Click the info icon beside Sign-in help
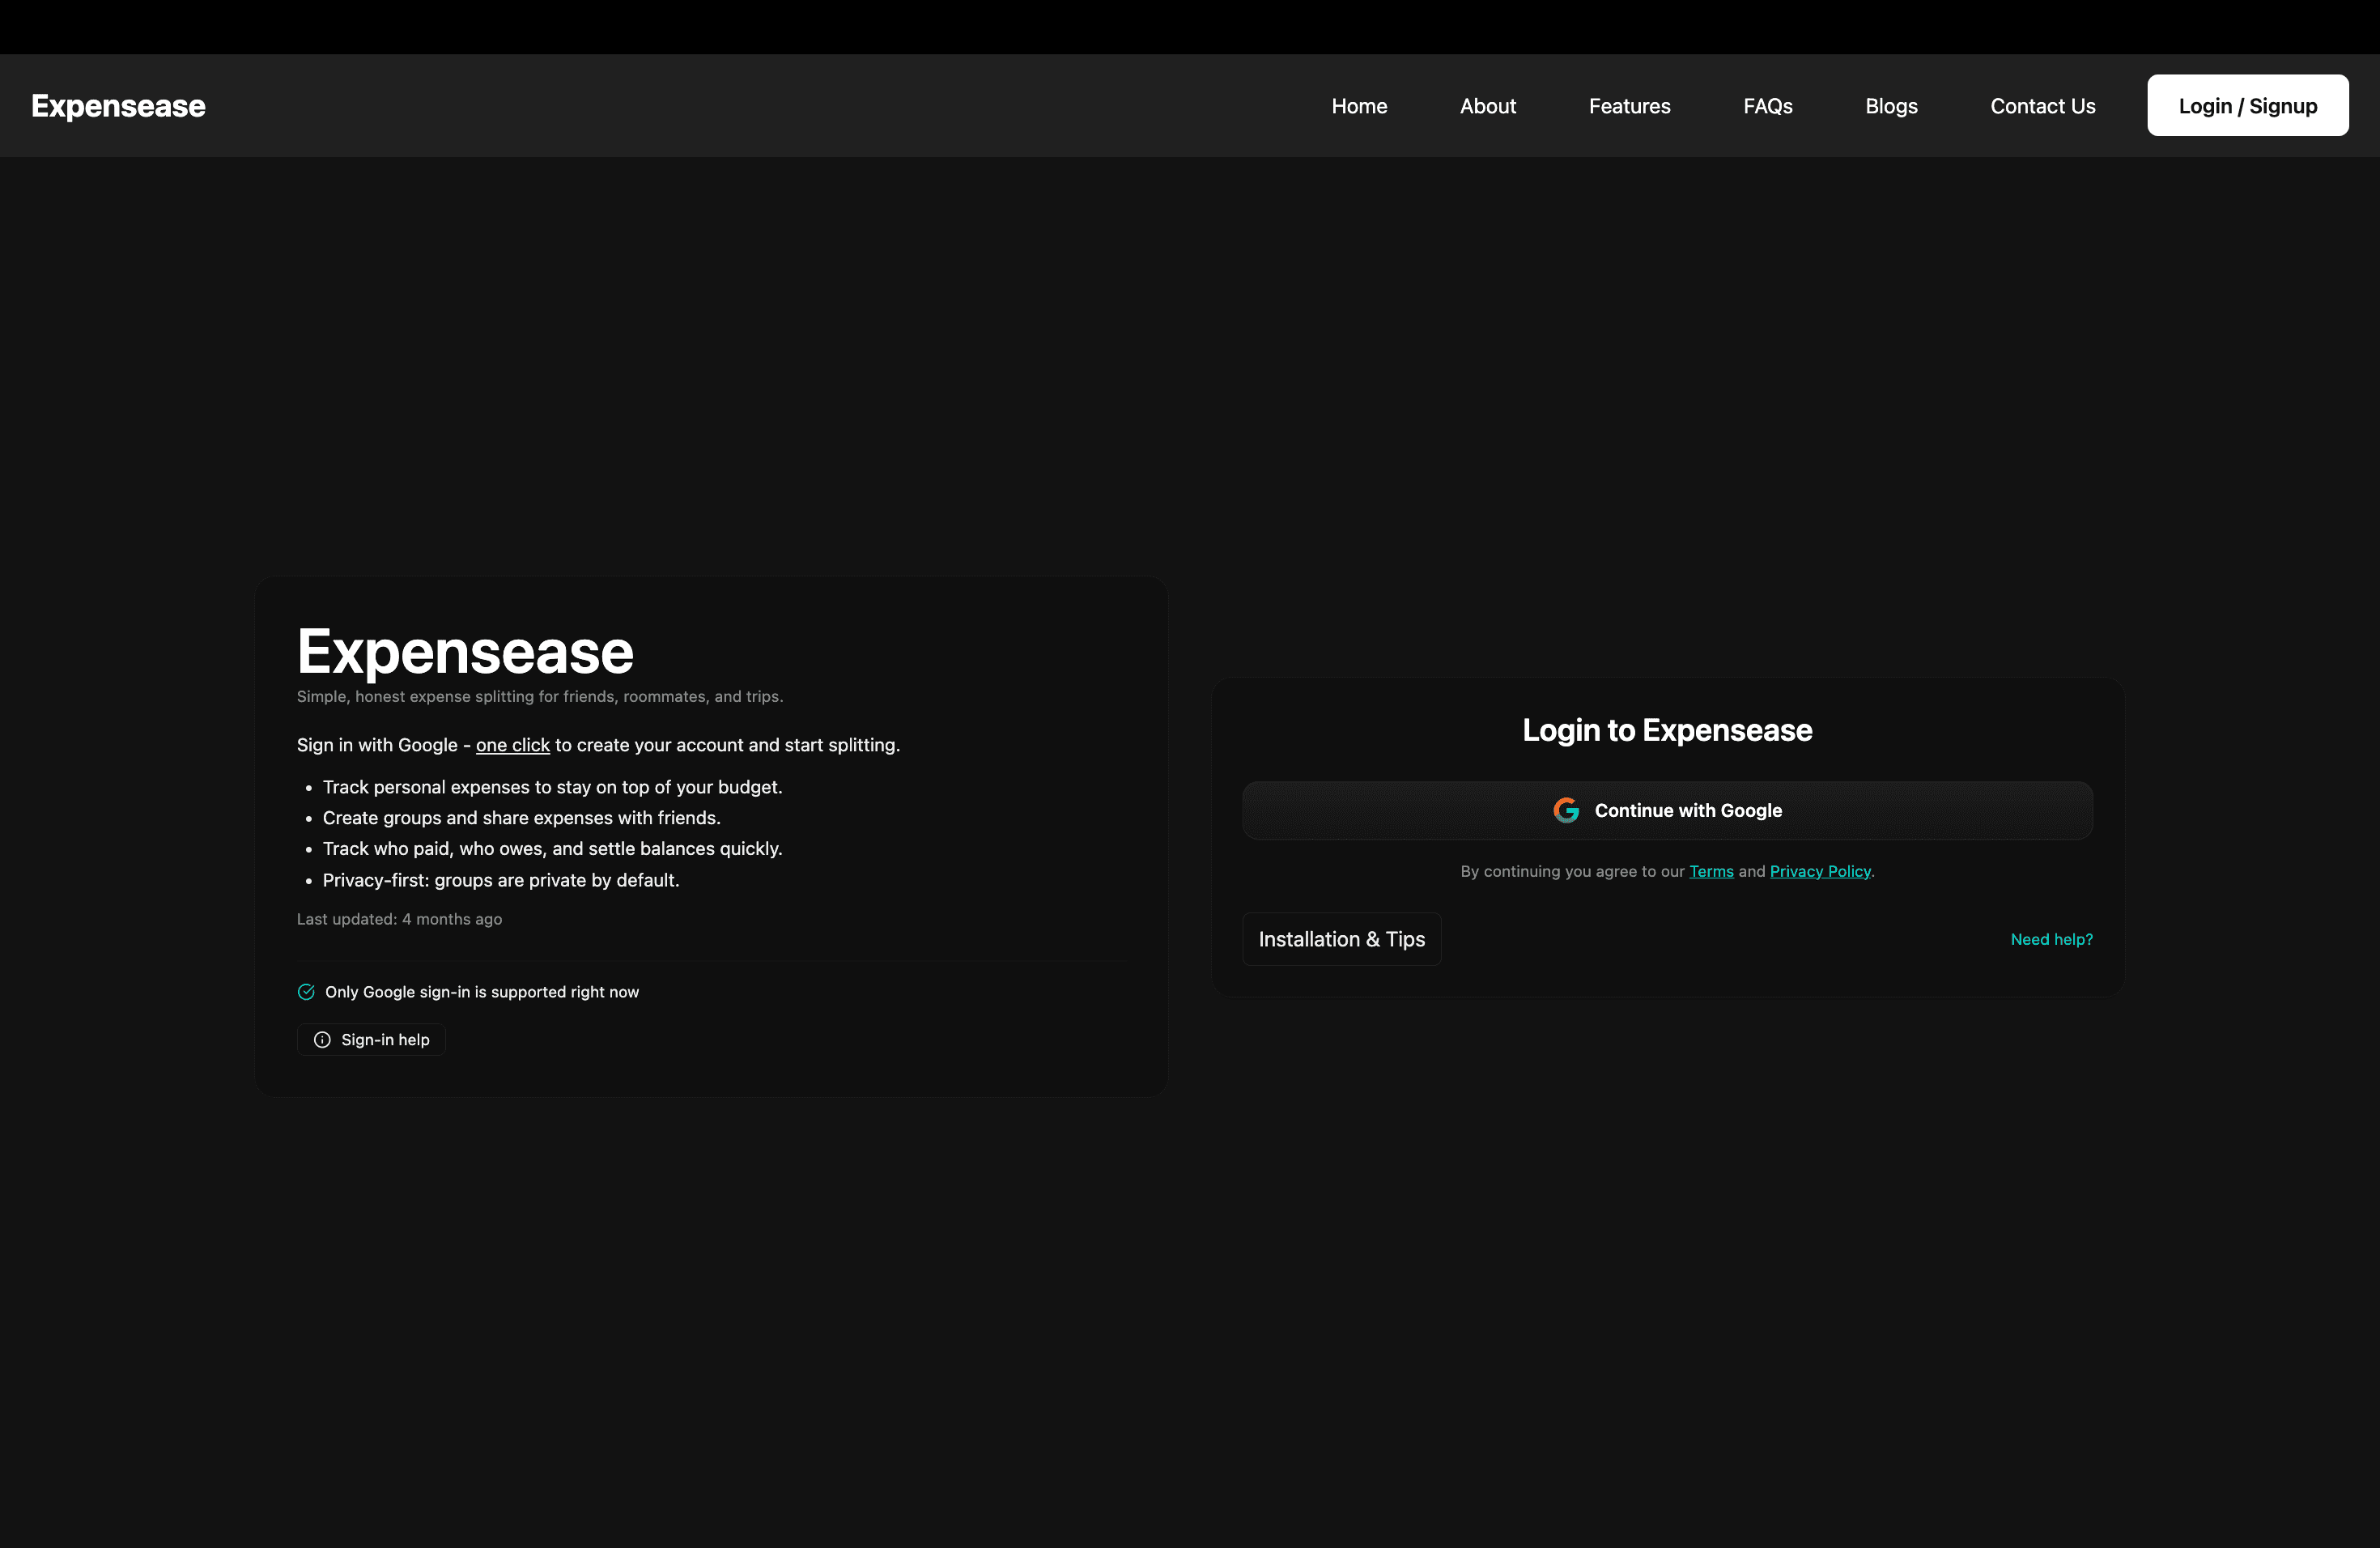The image size is (2380, 1548). click(x=322, y=1040)
